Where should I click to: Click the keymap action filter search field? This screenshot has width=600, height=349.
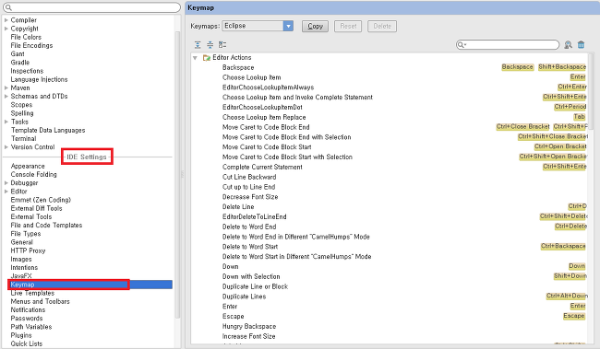(508, 45)
